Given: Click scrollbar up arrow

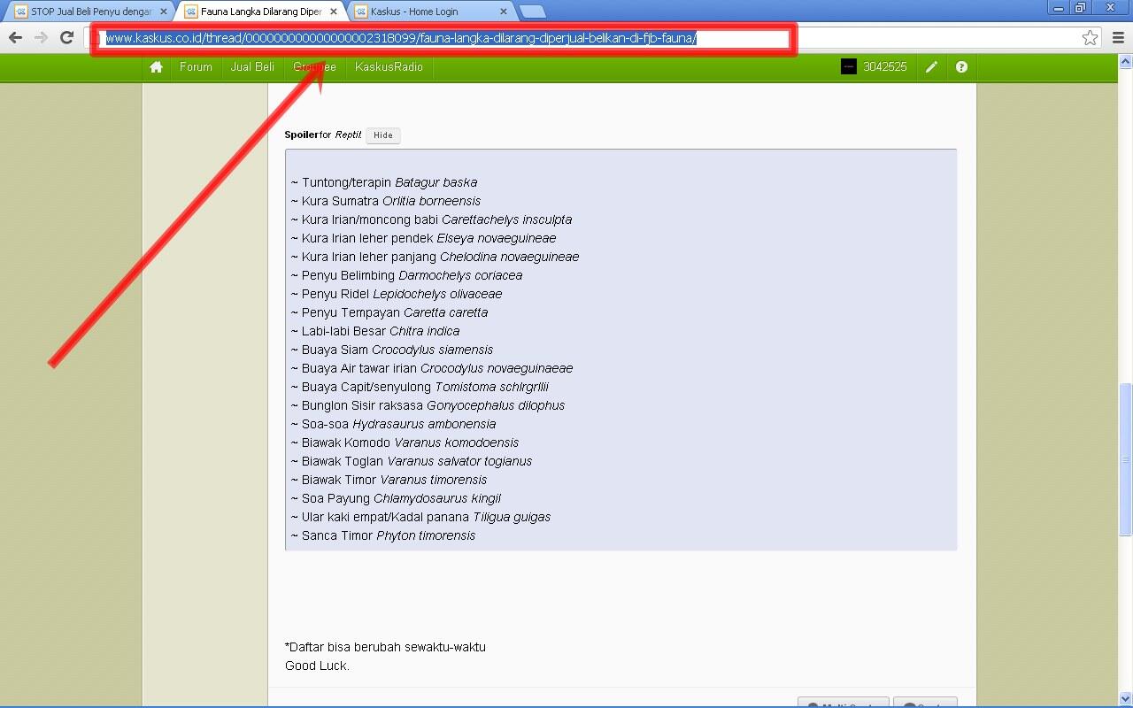Looking at the screenshot, I should point(1126,62).
